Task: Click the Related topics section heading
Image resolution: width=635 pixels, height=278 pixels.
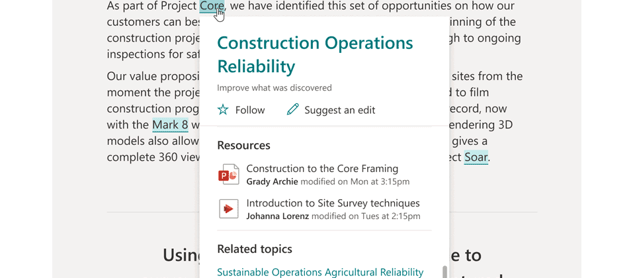Action: 255,249
